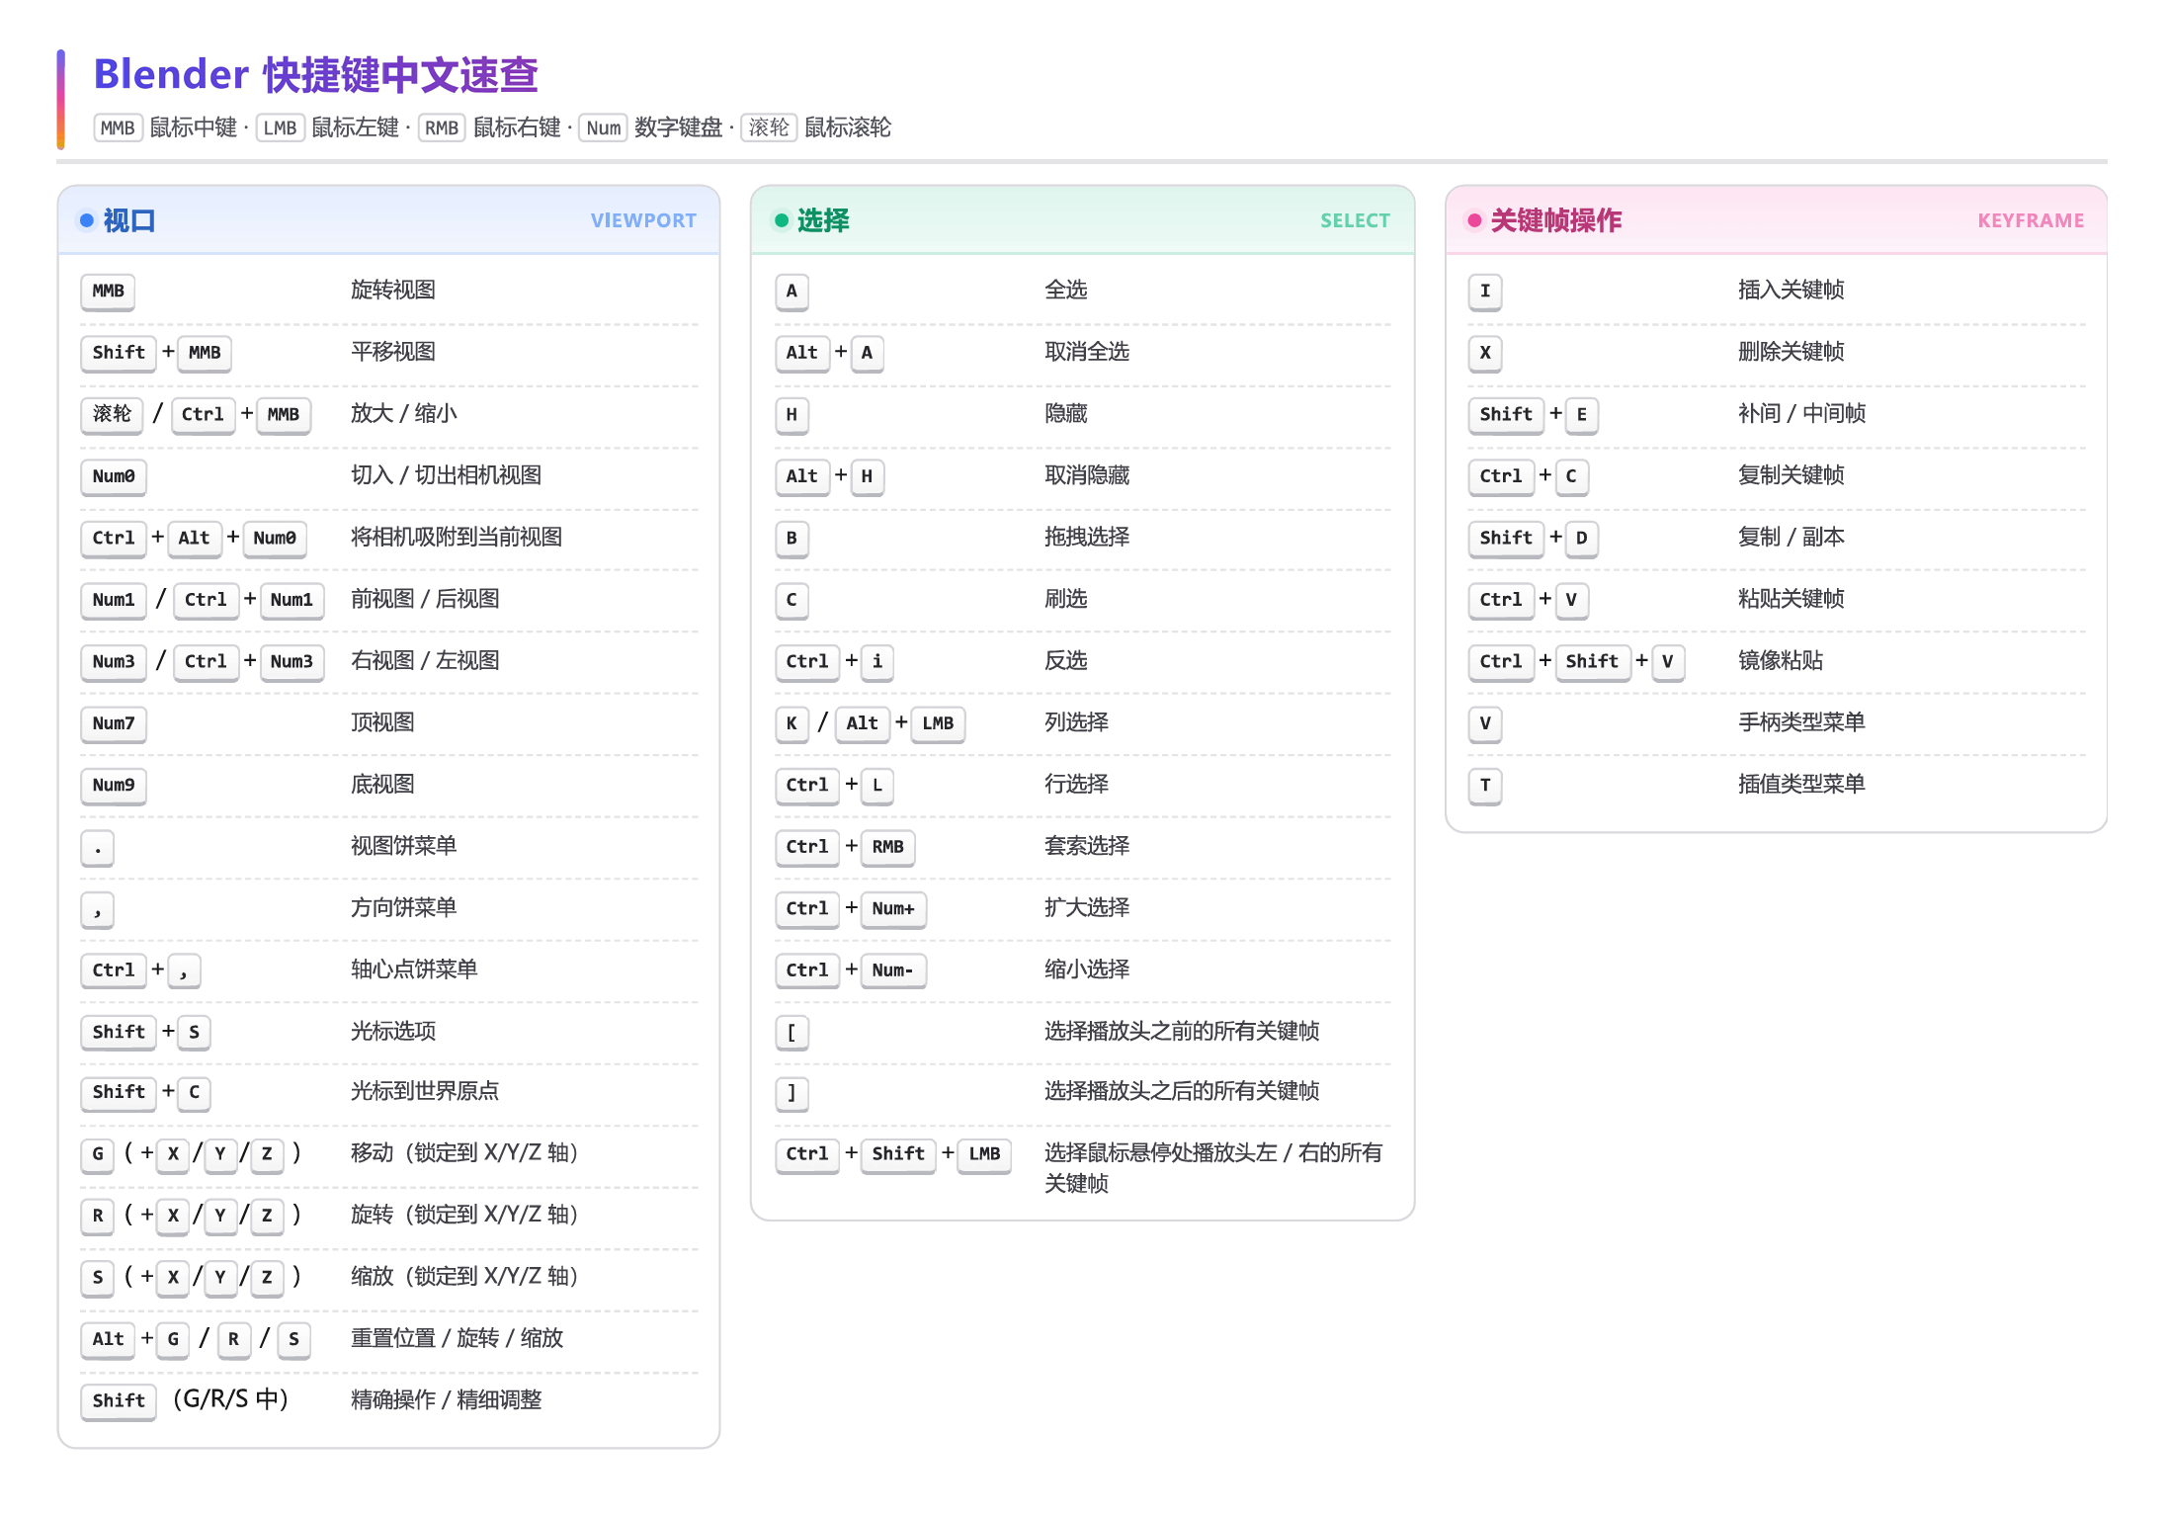
Task: Click the H key in '隐藏' row
Action: [x=791, y=415]
